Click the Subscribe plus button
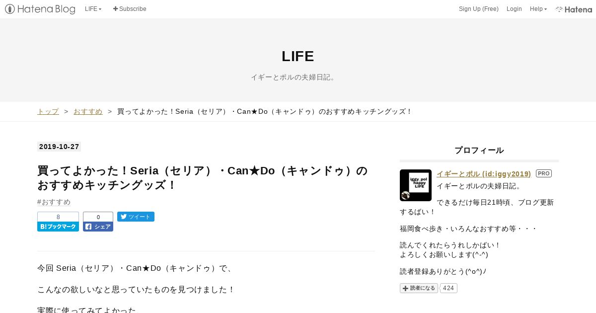Image resolution: width=596 pixels, height=313 pixels. point(130,9)
